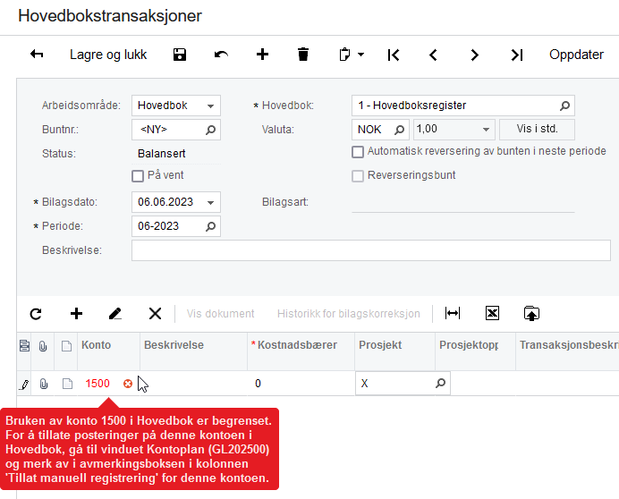
Task: Click the undo arrow icon
Action: (x=221, y=55)
